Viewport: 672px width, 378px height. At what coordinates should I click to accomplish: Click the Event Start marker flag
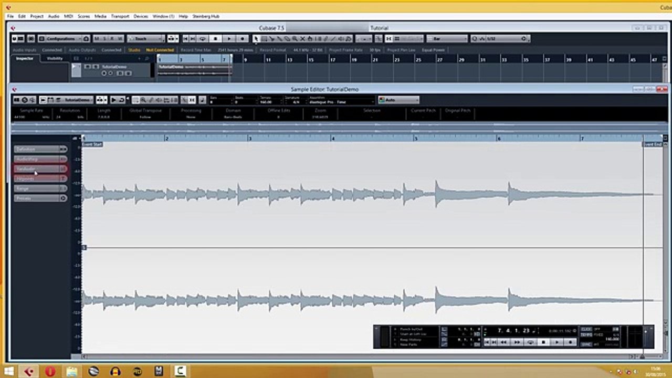pyautogui.click(x=92, y=144)
